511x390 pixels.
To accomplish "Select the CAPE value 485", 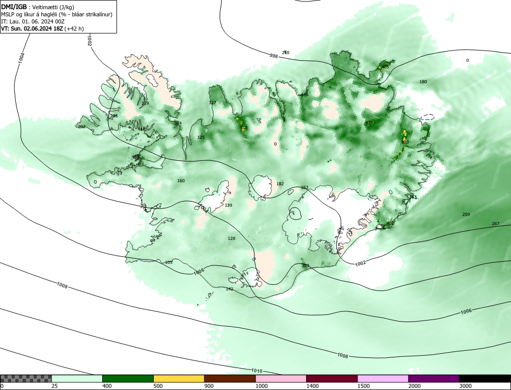I will click(385, 67).
